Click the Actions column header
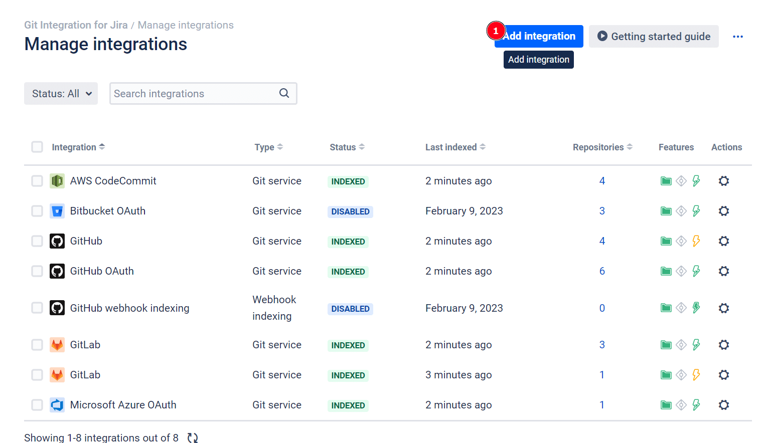Viewport: 767px width, 443px height. point(726,147)
